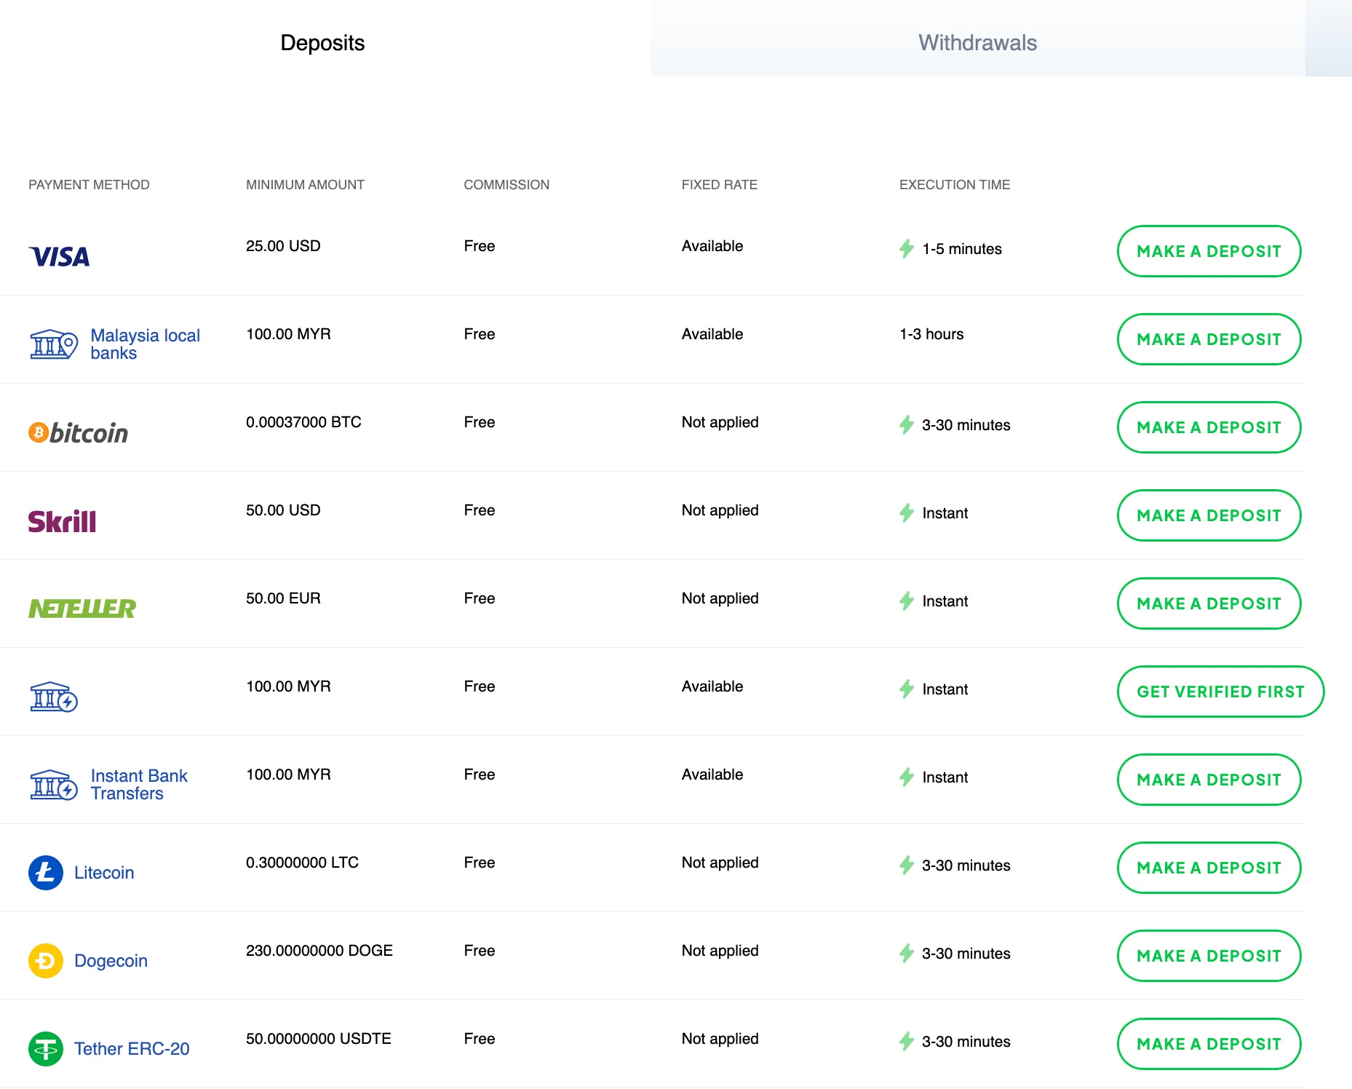Click the 1-5 minutes execution time
This screenshot has width=1352, height=1089.
962,249
